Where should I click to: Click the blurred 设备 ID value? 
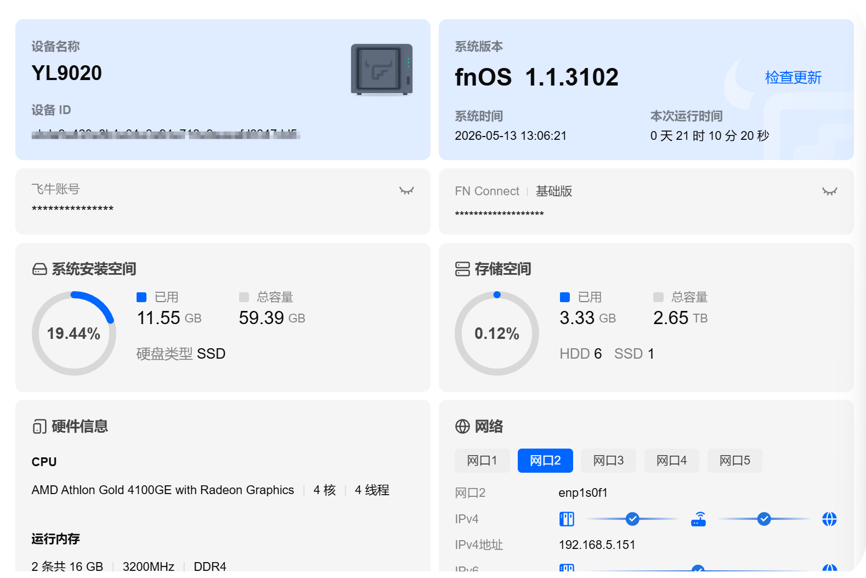(166, 134)
